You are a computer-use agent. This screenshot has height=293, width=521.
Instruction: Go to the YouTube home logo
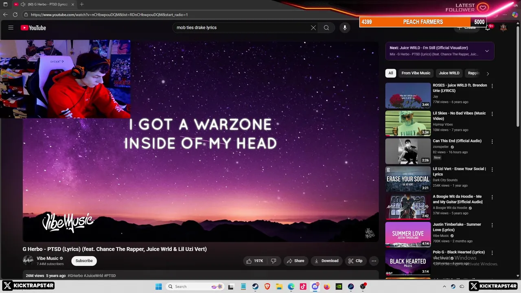[33, 28]
